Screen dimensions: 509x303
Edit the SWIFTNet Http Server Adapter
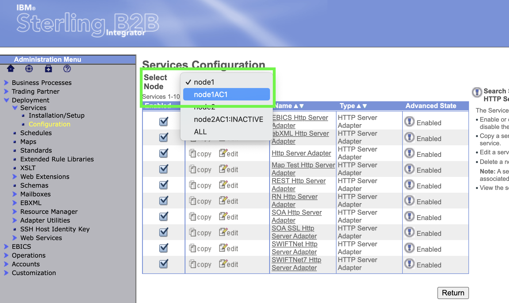[229, 248]
